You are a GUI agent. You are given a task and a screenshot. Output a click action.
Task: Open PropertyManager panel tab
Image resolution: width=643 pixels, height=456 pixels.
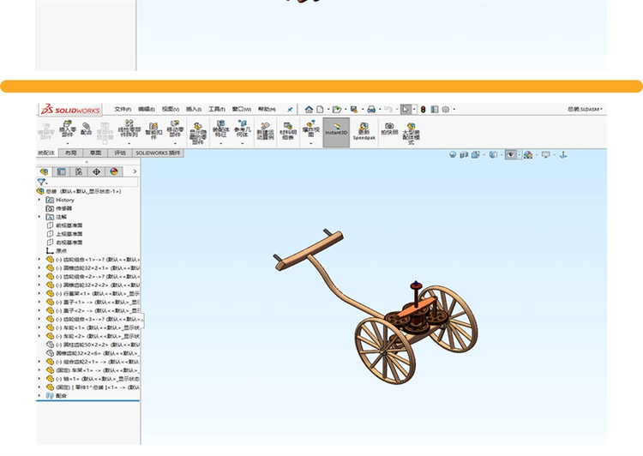tap(62, 171)
